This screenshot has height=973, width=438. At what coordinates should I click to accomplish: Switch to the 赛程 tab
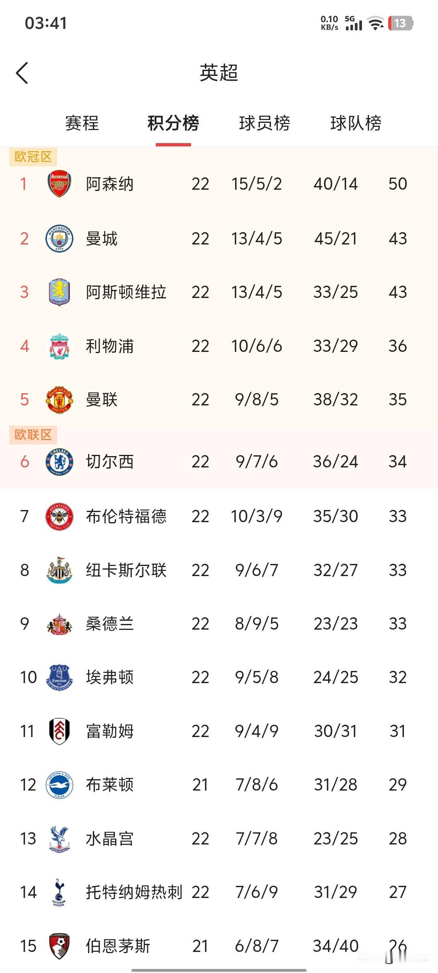tap(82, 123)
